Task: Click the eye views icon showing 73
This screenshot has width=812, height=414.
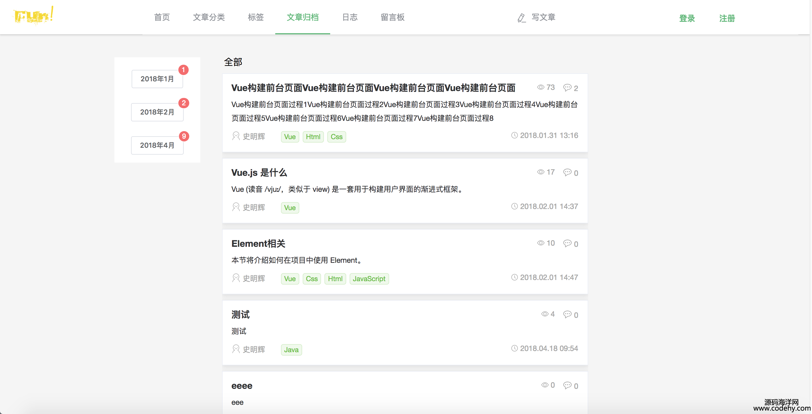Action: tap(540, 87)
